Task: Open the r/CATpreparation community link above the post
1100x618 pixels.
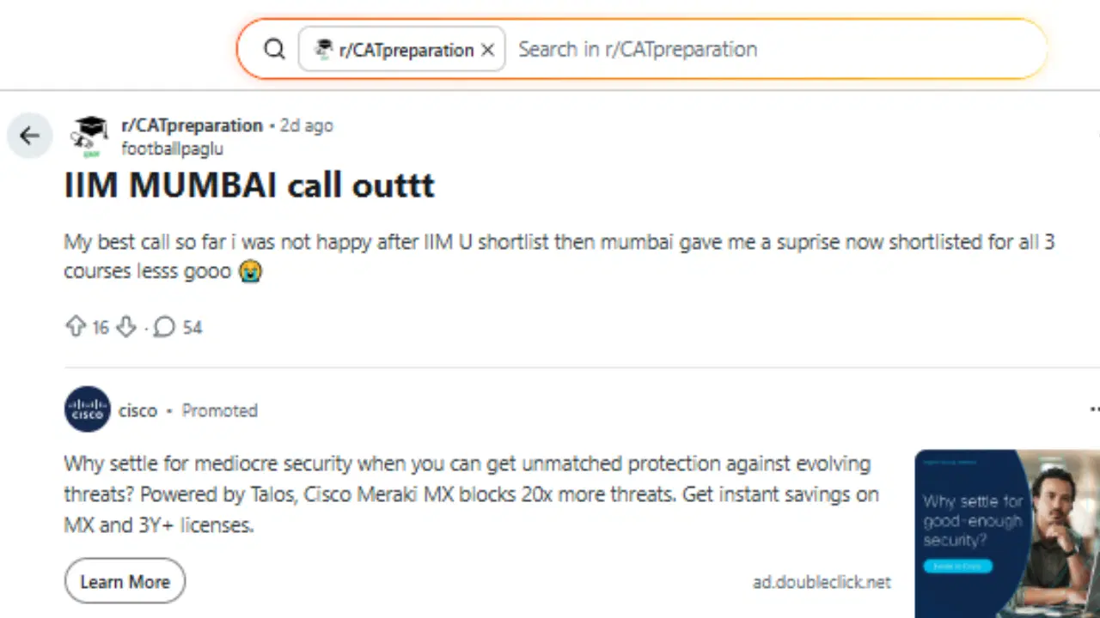Action: tap(192, 125)
